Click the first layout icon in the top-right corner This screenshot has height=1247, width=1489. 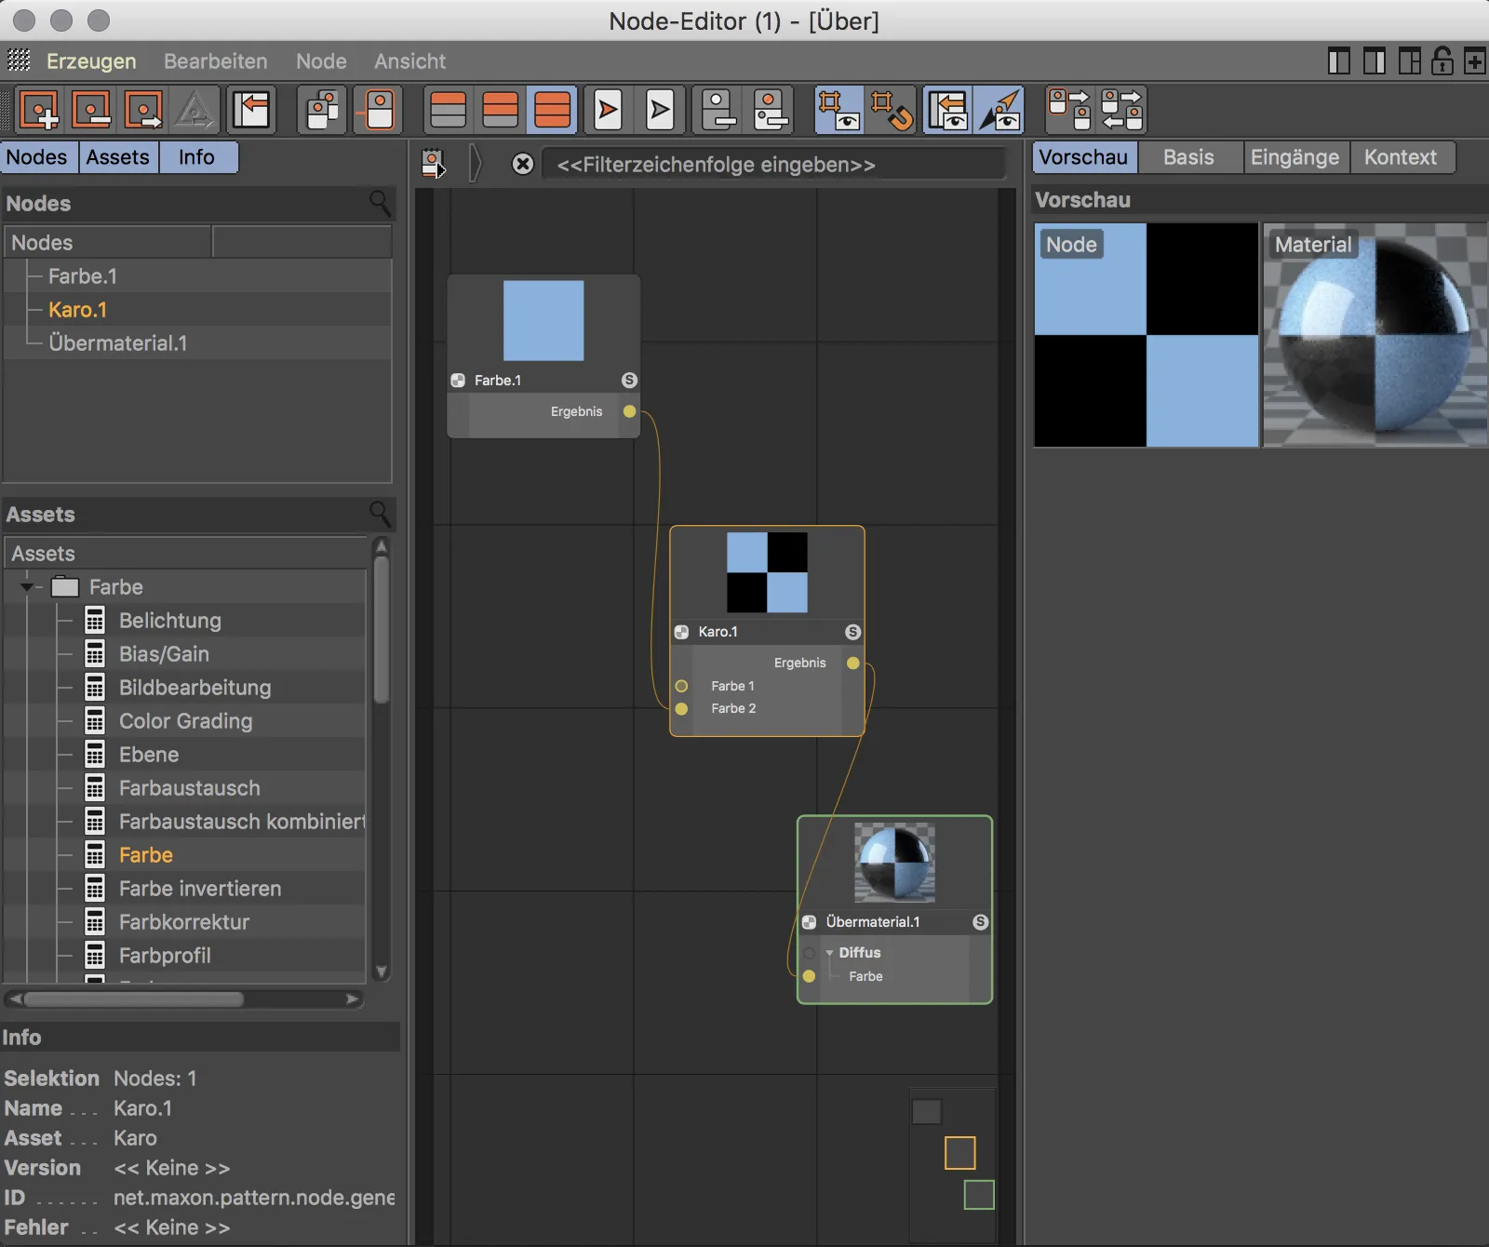(1339, 61)
